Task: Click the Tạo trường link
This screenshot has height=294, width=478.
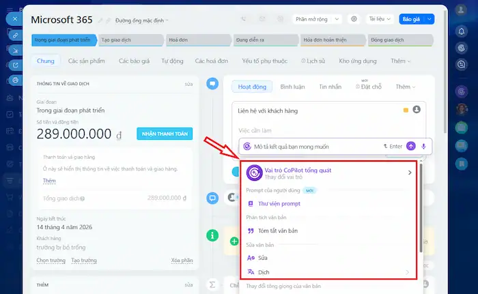Action: (84, 261)
